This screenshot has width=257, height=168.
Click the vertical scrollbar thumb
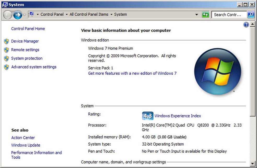(x=253, y=72)
